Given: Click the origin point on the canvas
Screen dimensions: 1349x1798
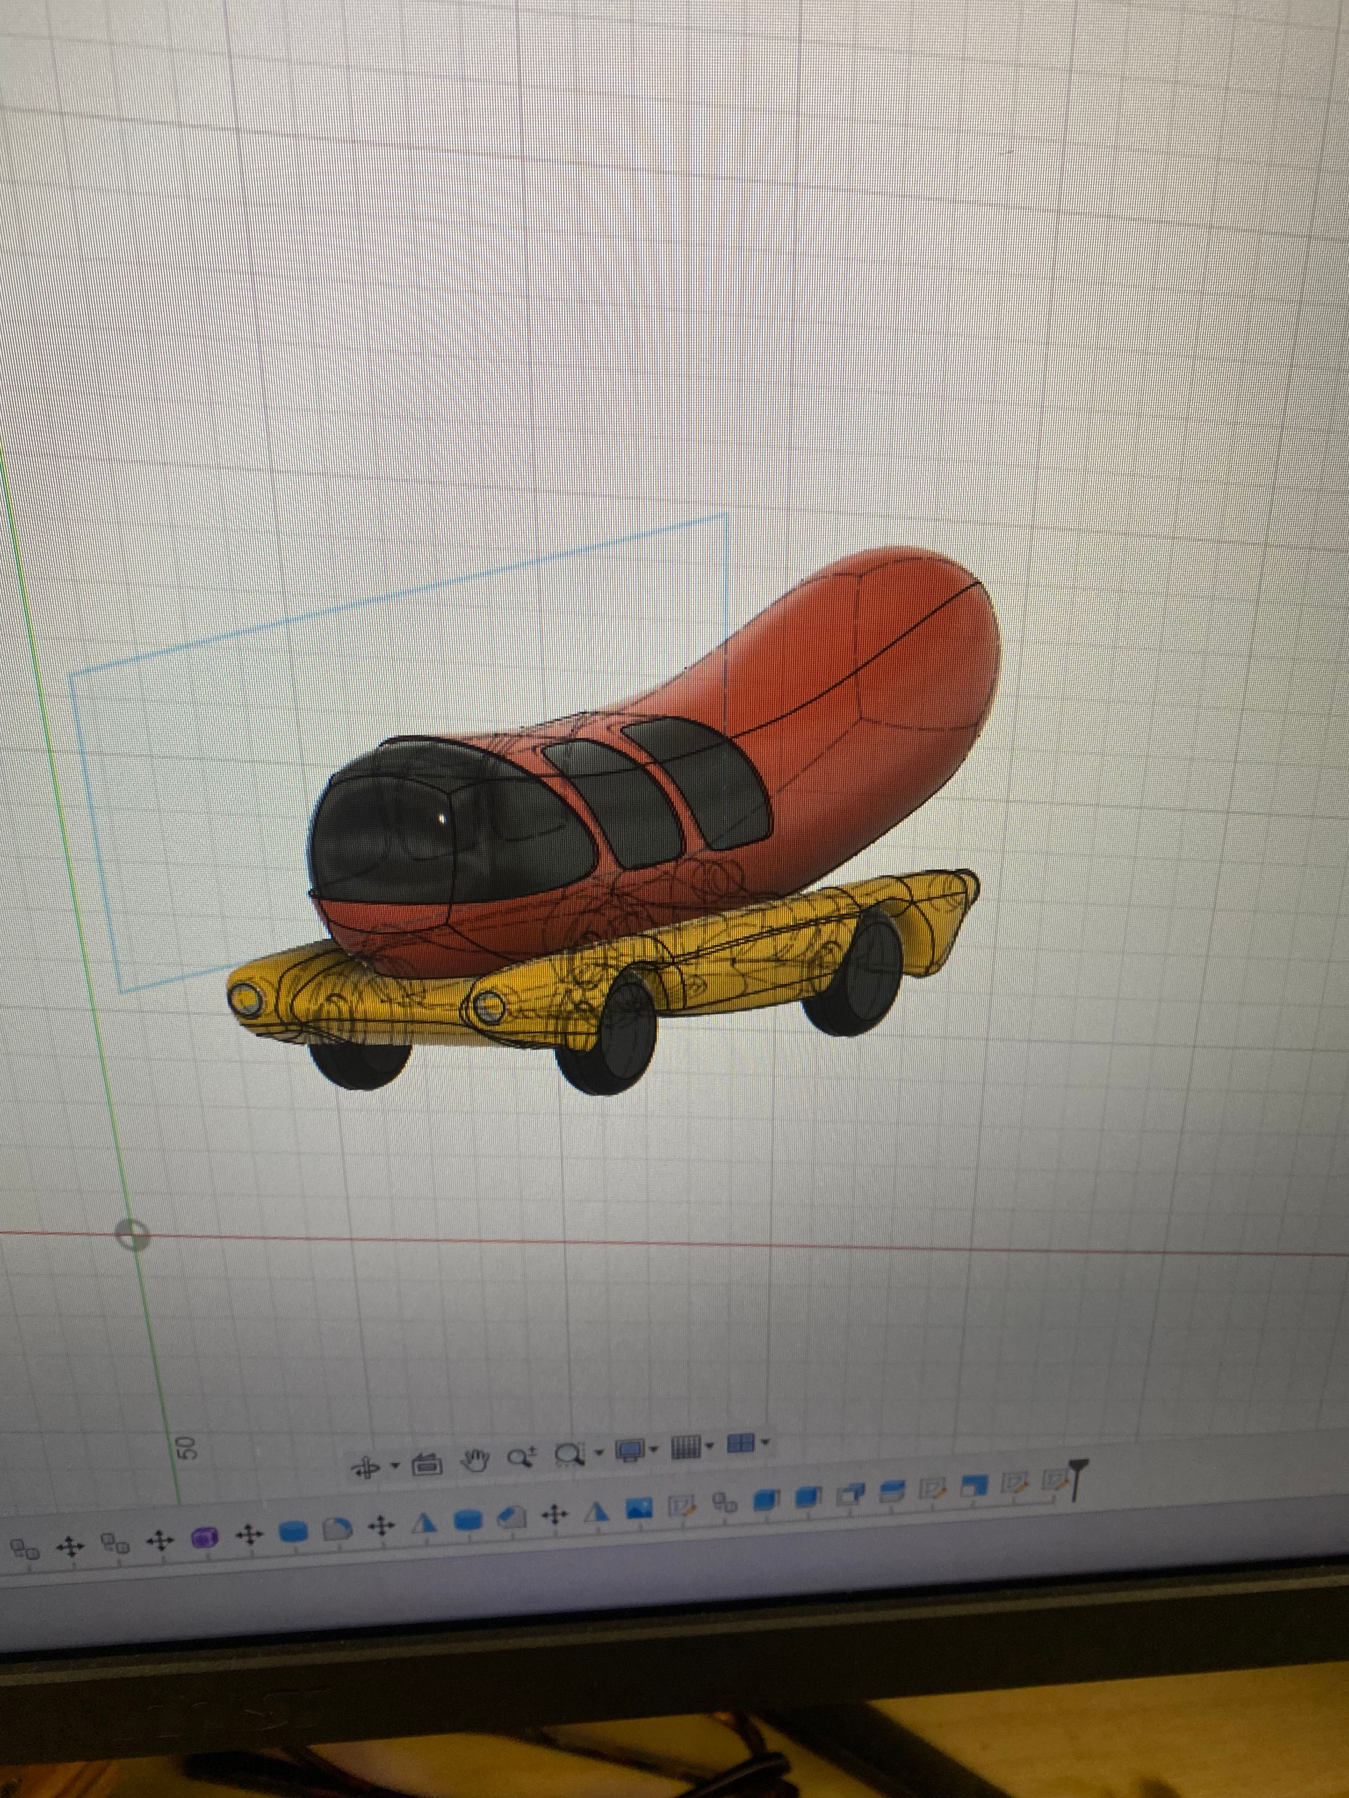Looking at the screenshot, I should coord(132,1236).
